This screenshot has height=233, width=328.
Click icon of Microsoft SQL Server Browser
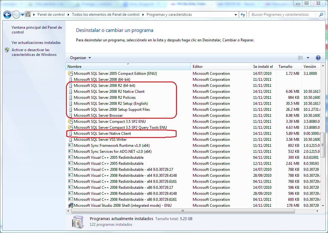pyautogui.click(x=71, y=116)
